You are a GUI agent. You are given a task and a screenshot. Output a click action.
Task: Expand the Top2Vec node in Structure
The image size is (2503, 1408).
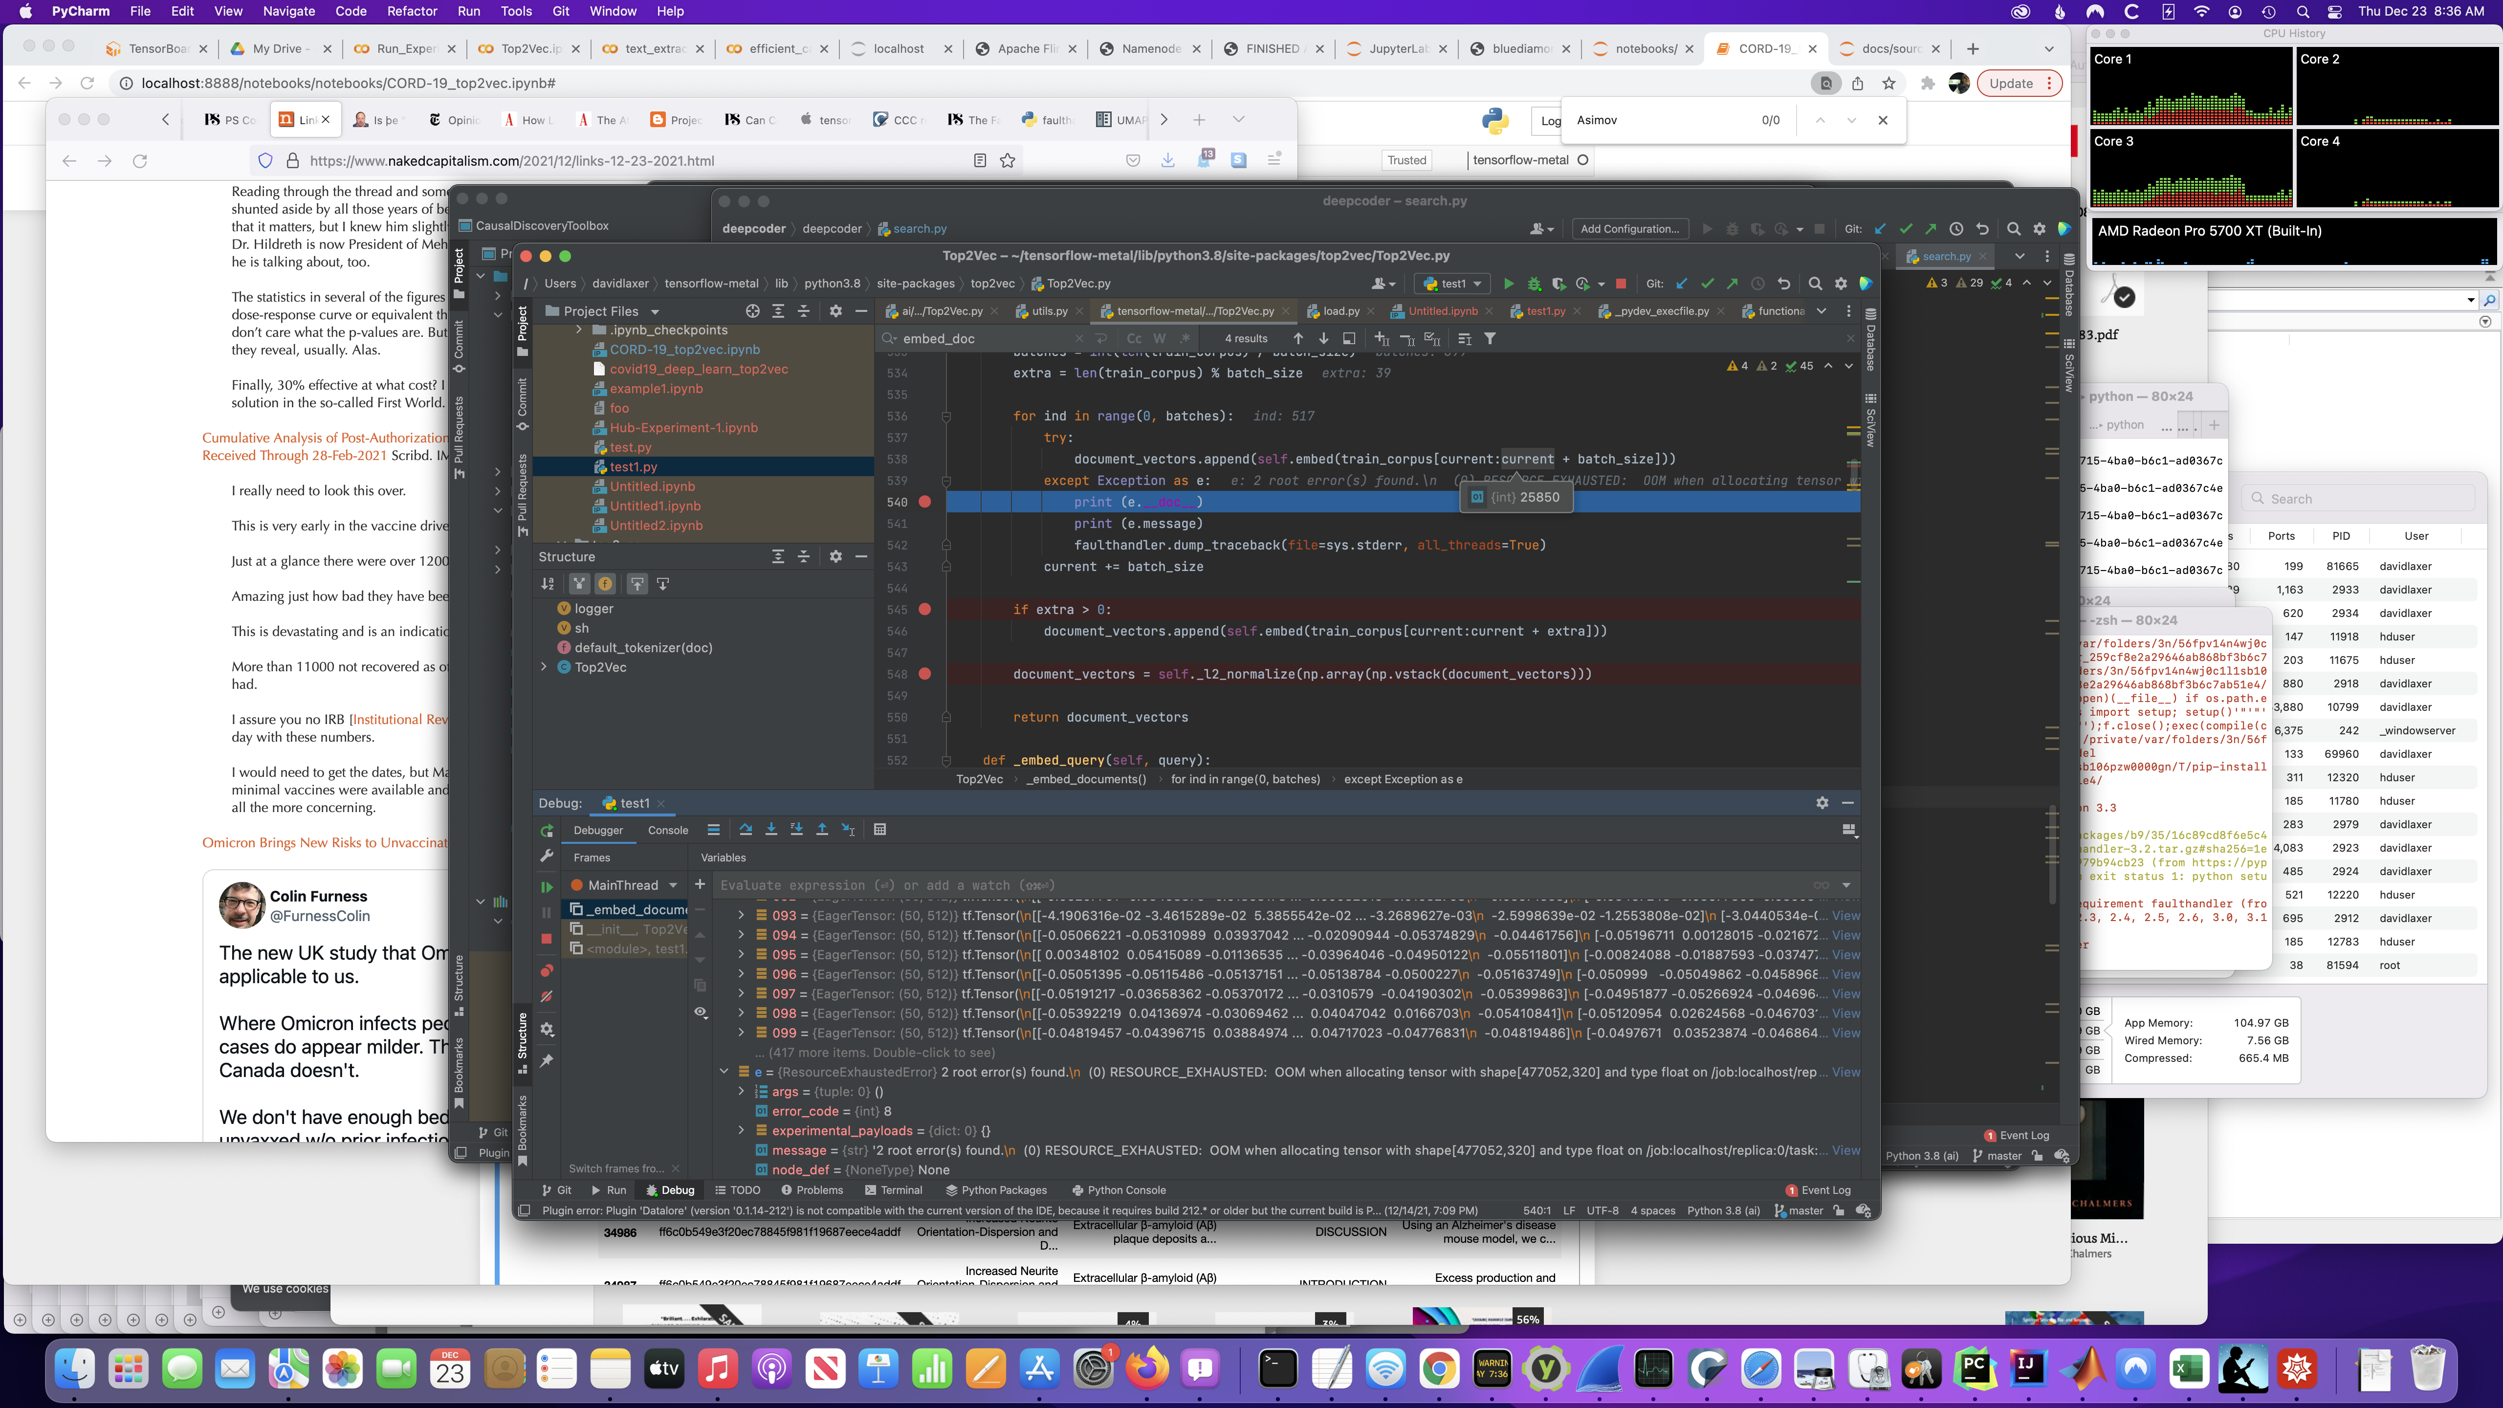pos(544,667)
